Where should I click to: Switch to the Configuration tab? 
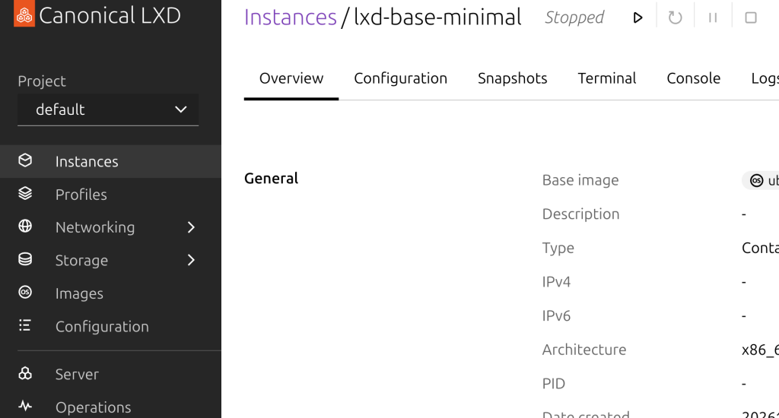[400, 78]
